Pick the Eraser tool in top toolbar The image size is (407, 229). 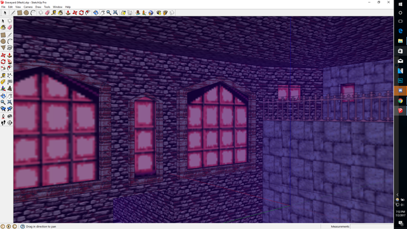point(47,13)
